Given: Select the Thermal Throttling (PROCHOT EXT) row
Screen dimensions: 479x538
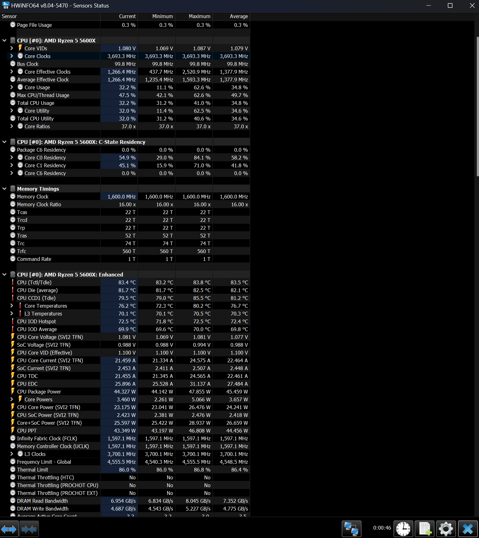Looking at the screenshot, I should tap(125, 493).
